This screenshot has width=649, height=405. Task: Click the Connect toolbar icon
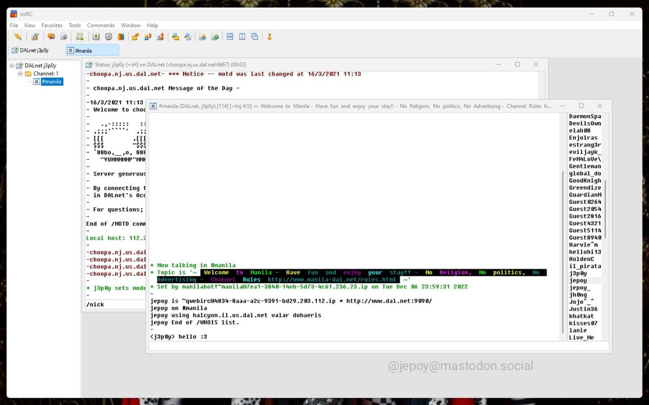pyautogui.click(x=18, y=37)
